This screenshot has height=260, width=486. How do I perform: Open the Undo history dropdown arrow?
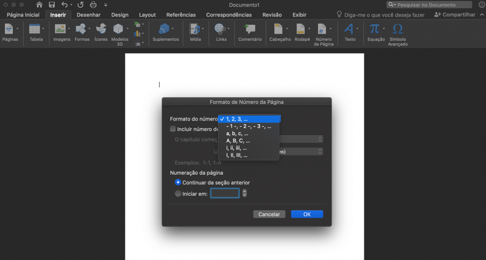[71, 5]
